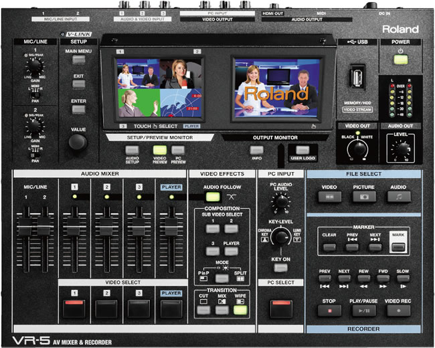This screenshot has width=435, height=348.
Task: Jump to NEXT marker
Action: 375,247
